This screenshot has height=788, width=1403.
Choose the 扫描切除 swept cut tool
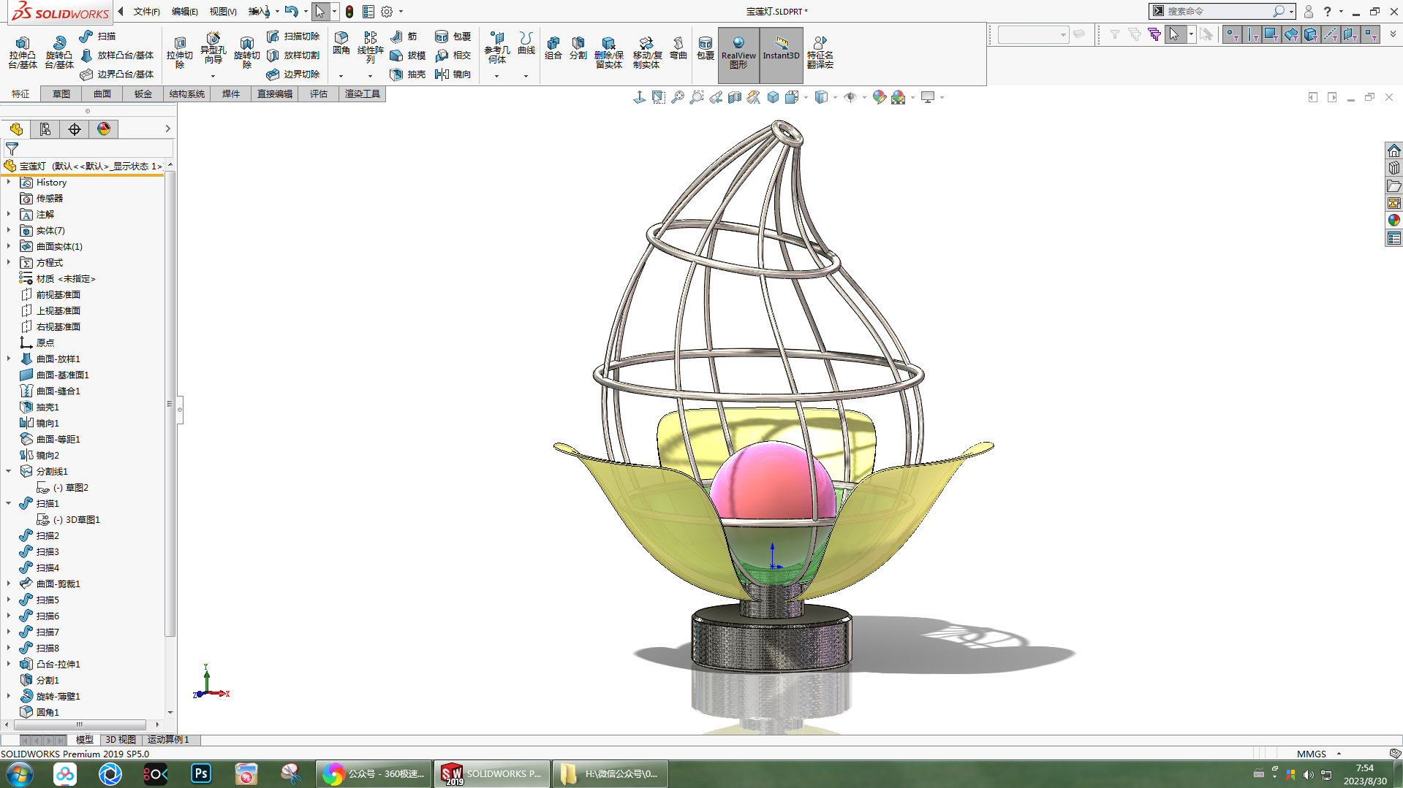point(293,37)
